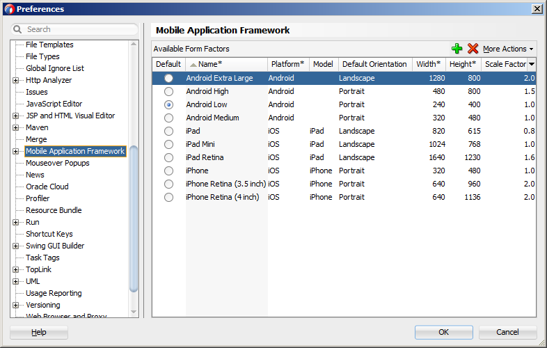Select Issues in the tree
Viewport: 547px width, 348px height.
click(x=37, y=92)
